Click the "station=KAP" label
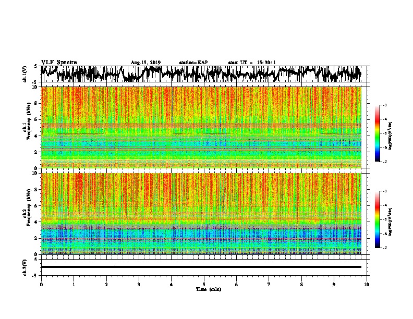Image resolution: width=413 pixels, height=319 pixels. click(x=193, y=63)
